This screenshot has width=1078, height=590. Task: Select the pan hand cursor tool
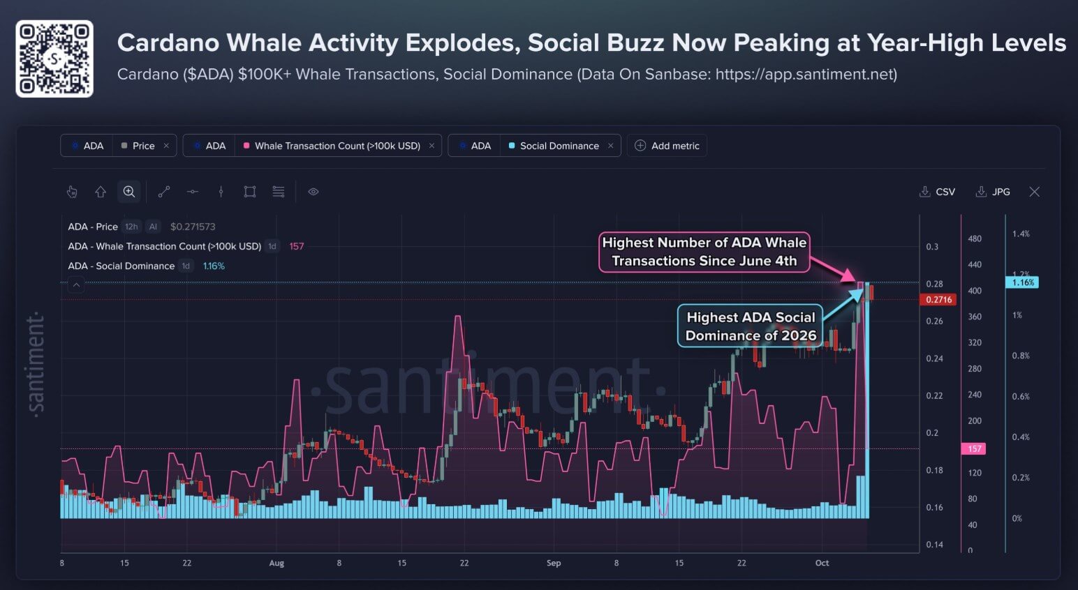[x=72, y=192]
